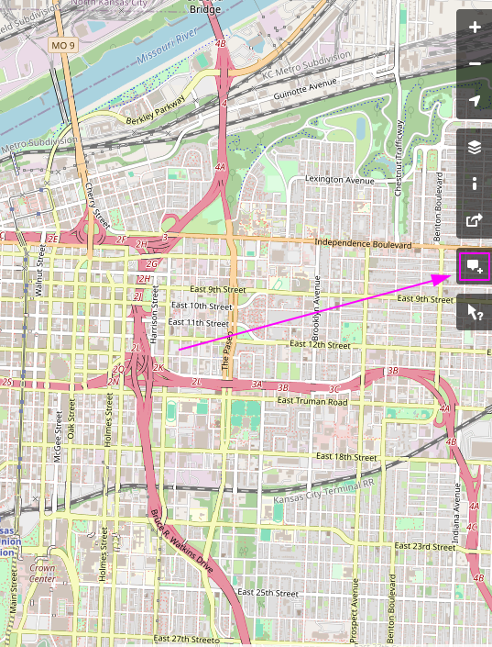The image size is (492, 647).
Task: Zoom in on the map
Action: [475, 28]
